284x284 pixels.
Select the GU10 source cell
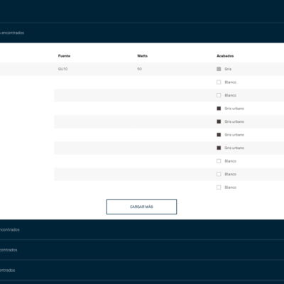point(62,69)
